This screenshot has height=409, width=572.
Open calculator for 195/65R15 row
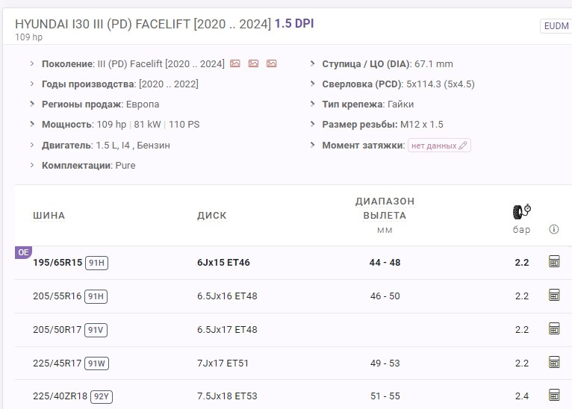coord(554,261)
